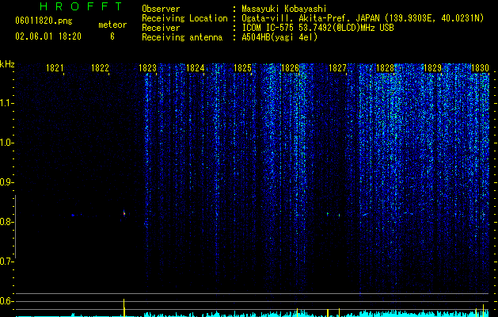Image resolution: width=498 pixels, height=317 pixels.
Task: Click the kHz axis unit label
Action: pos(7,64)
